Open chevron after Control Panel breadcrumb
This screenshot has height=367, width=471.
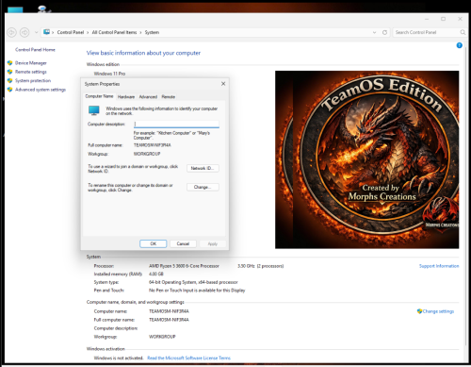click(88, 32)
